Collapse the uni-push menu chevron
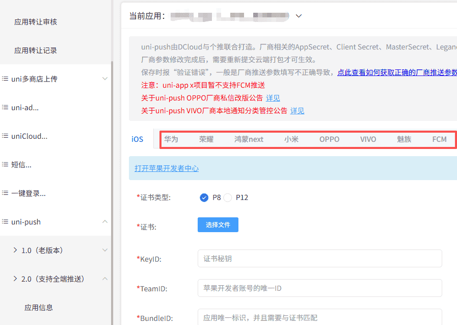 (105, 222)
